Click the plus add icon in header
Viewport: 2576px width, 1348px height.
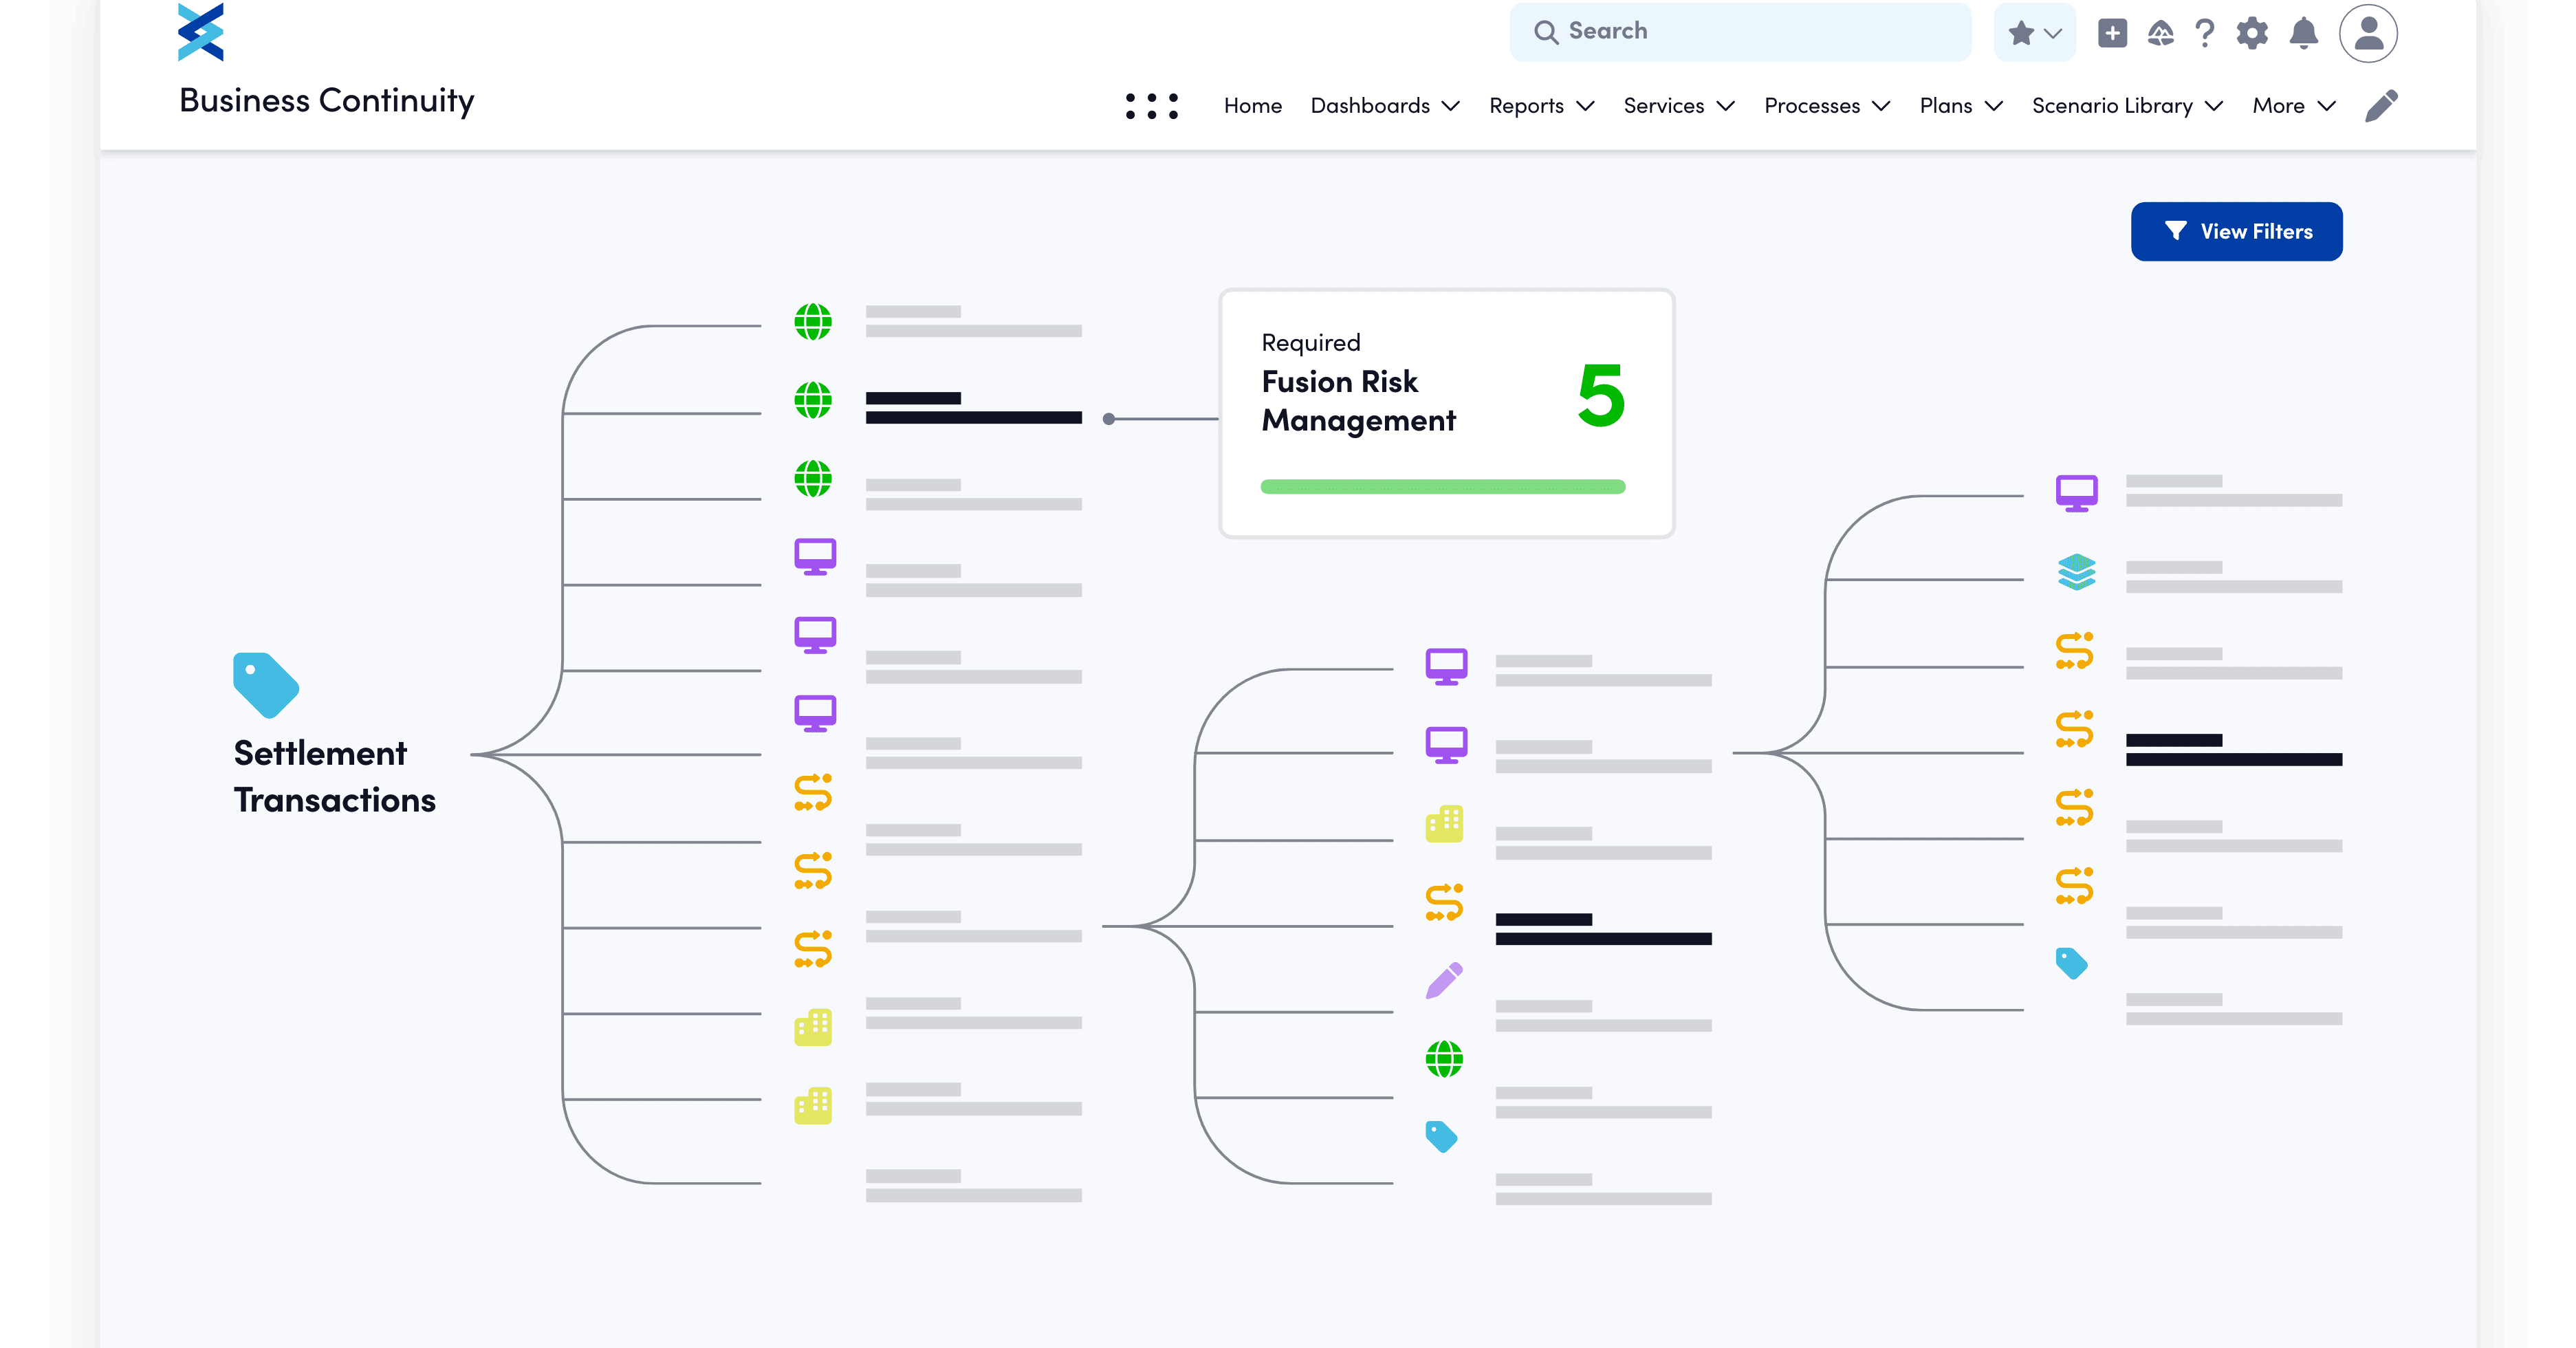point(2112,33)
